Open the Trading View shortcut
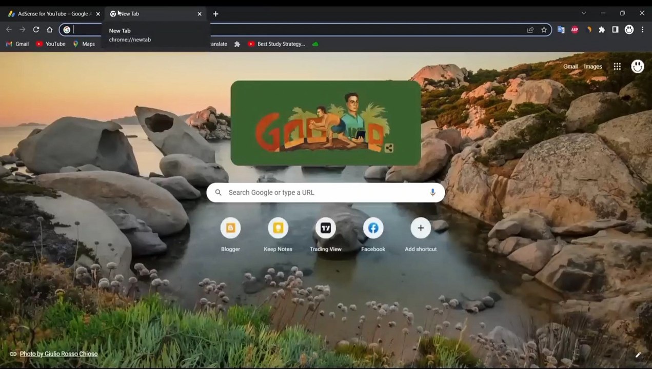652x369 pixels. 325,235
